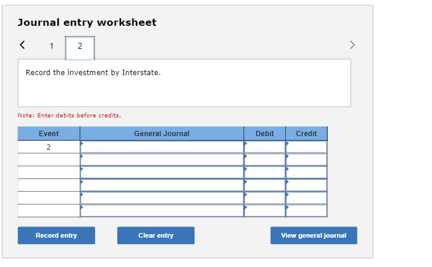The image size is (432, 267).
Task: Click the Debit field in fifth row
Action: click(265, 198)
